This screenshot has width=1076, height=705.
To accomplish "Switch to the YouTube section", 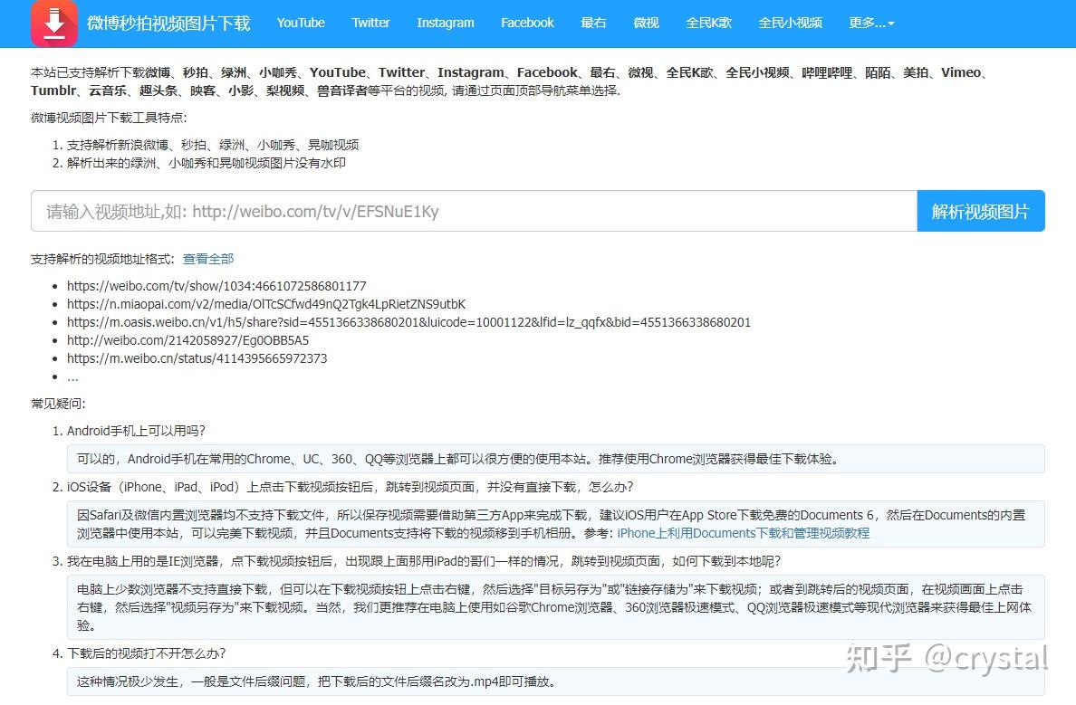I will (300, 23).
